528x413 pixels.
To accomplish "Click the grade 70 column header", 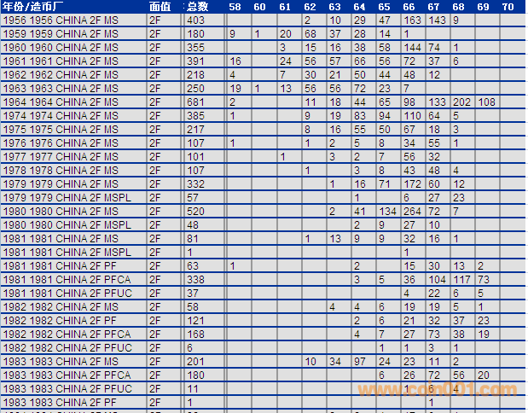I will (508, 6).
